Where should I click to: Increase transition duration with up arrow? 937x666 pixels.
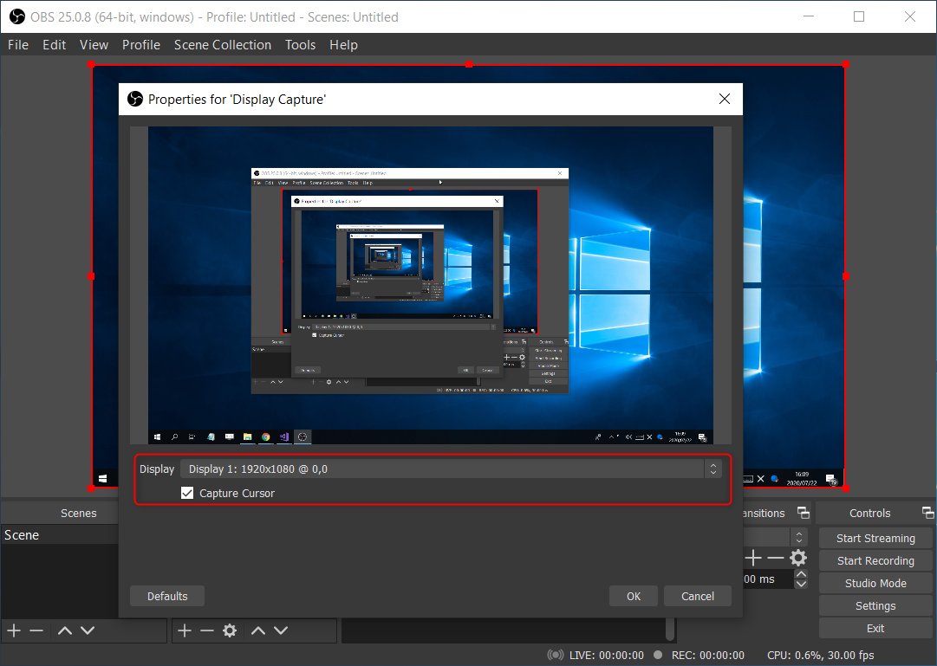802,574
